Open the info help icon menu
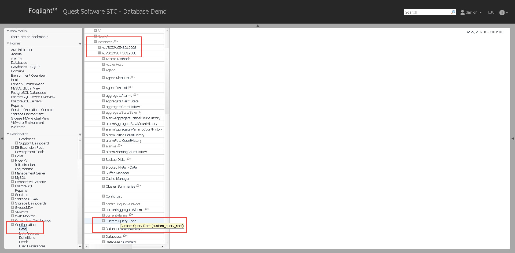Viewport: 515px width, 253px height. 503,13
